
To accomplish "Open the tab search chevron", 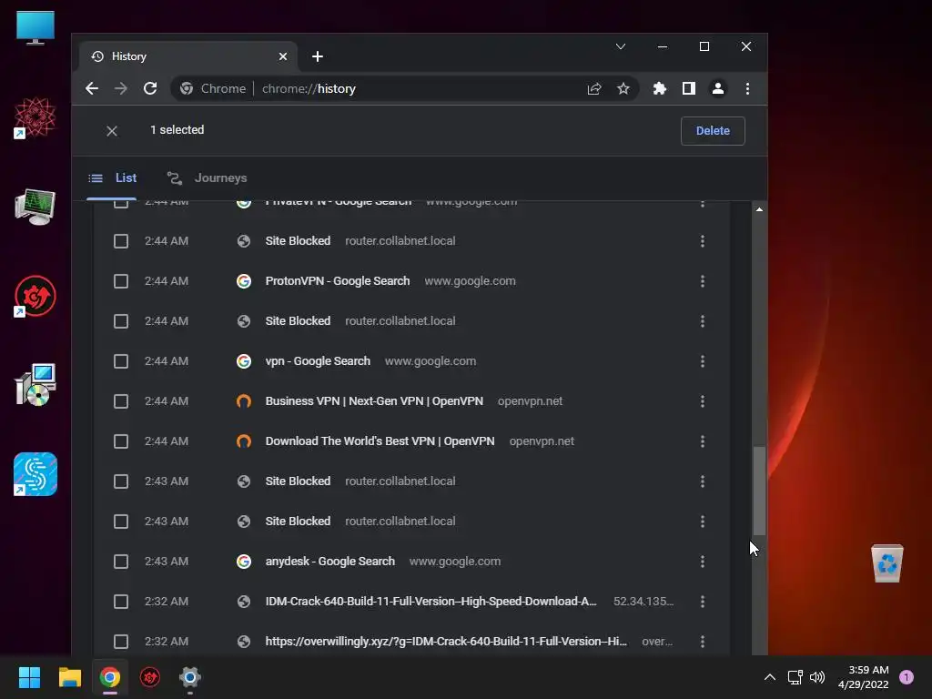I will [x=621, y=46].
